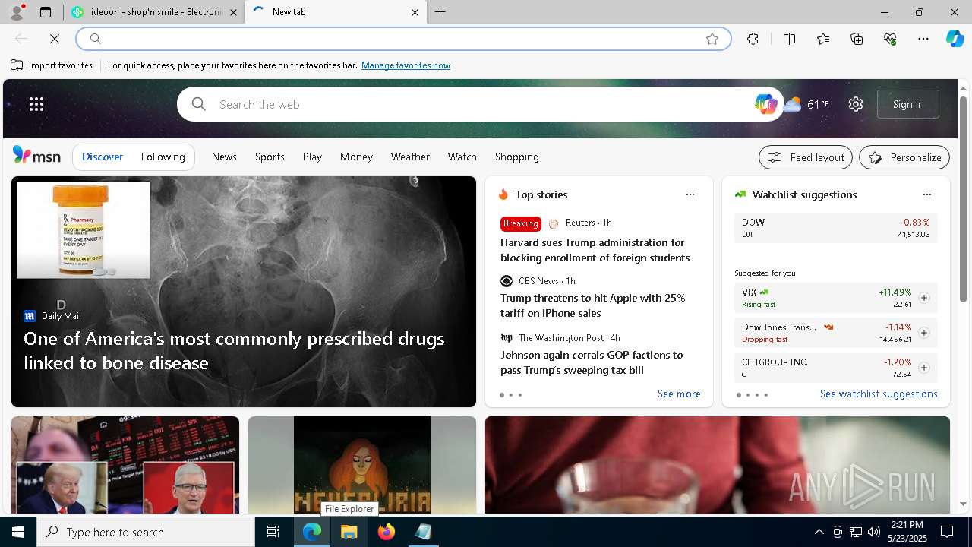972x547 pixels.
Task: Read Johnson corrals GOP factions story
Action: tap(592, 362)
